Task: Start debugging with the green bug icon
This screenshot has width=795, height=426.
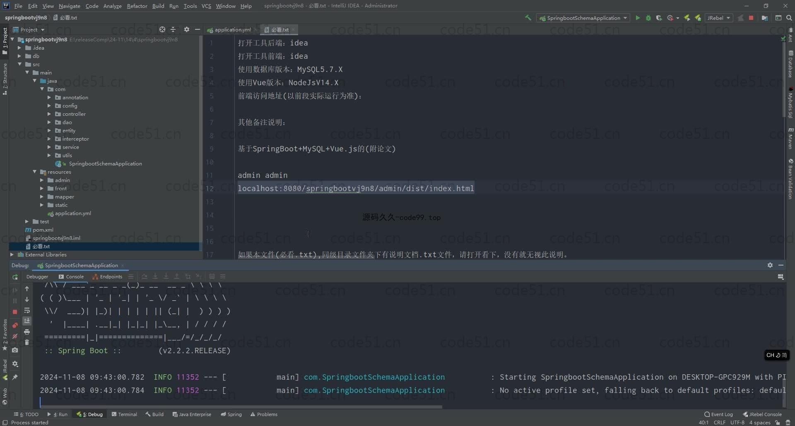Action: [x=648, y=18]
